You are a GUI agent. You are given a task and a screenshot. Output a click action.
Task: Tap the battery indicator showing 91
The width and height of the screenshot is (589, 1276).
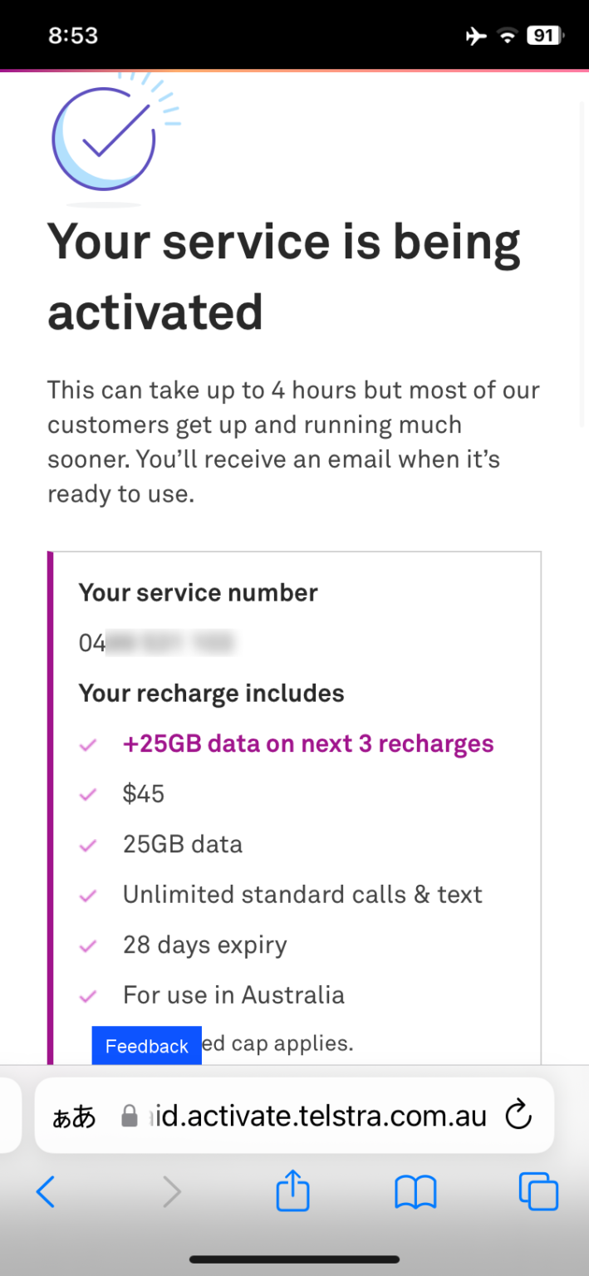[544, 35]
